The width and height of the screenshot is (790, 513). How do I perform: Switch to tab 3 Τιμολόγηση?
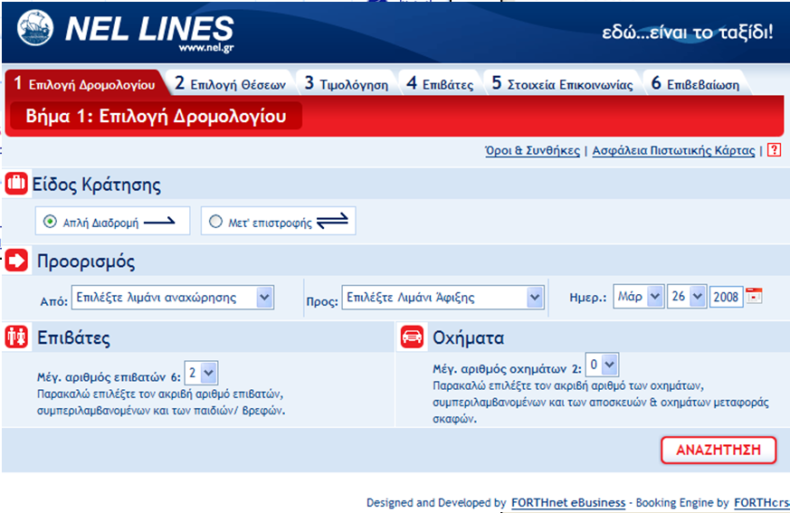347,83
